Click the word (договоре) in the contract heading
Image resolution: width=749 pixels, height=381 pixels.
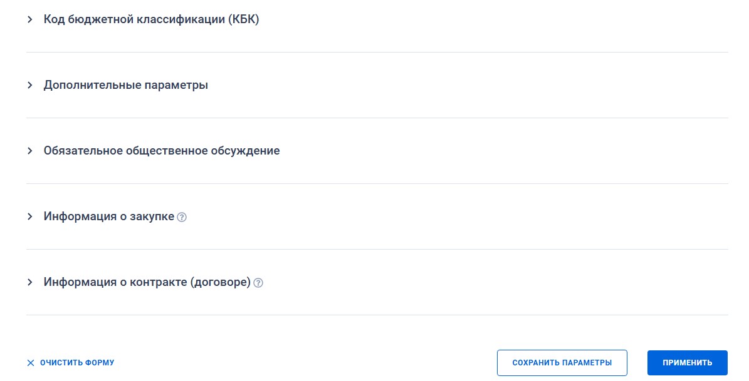(221, 282)
